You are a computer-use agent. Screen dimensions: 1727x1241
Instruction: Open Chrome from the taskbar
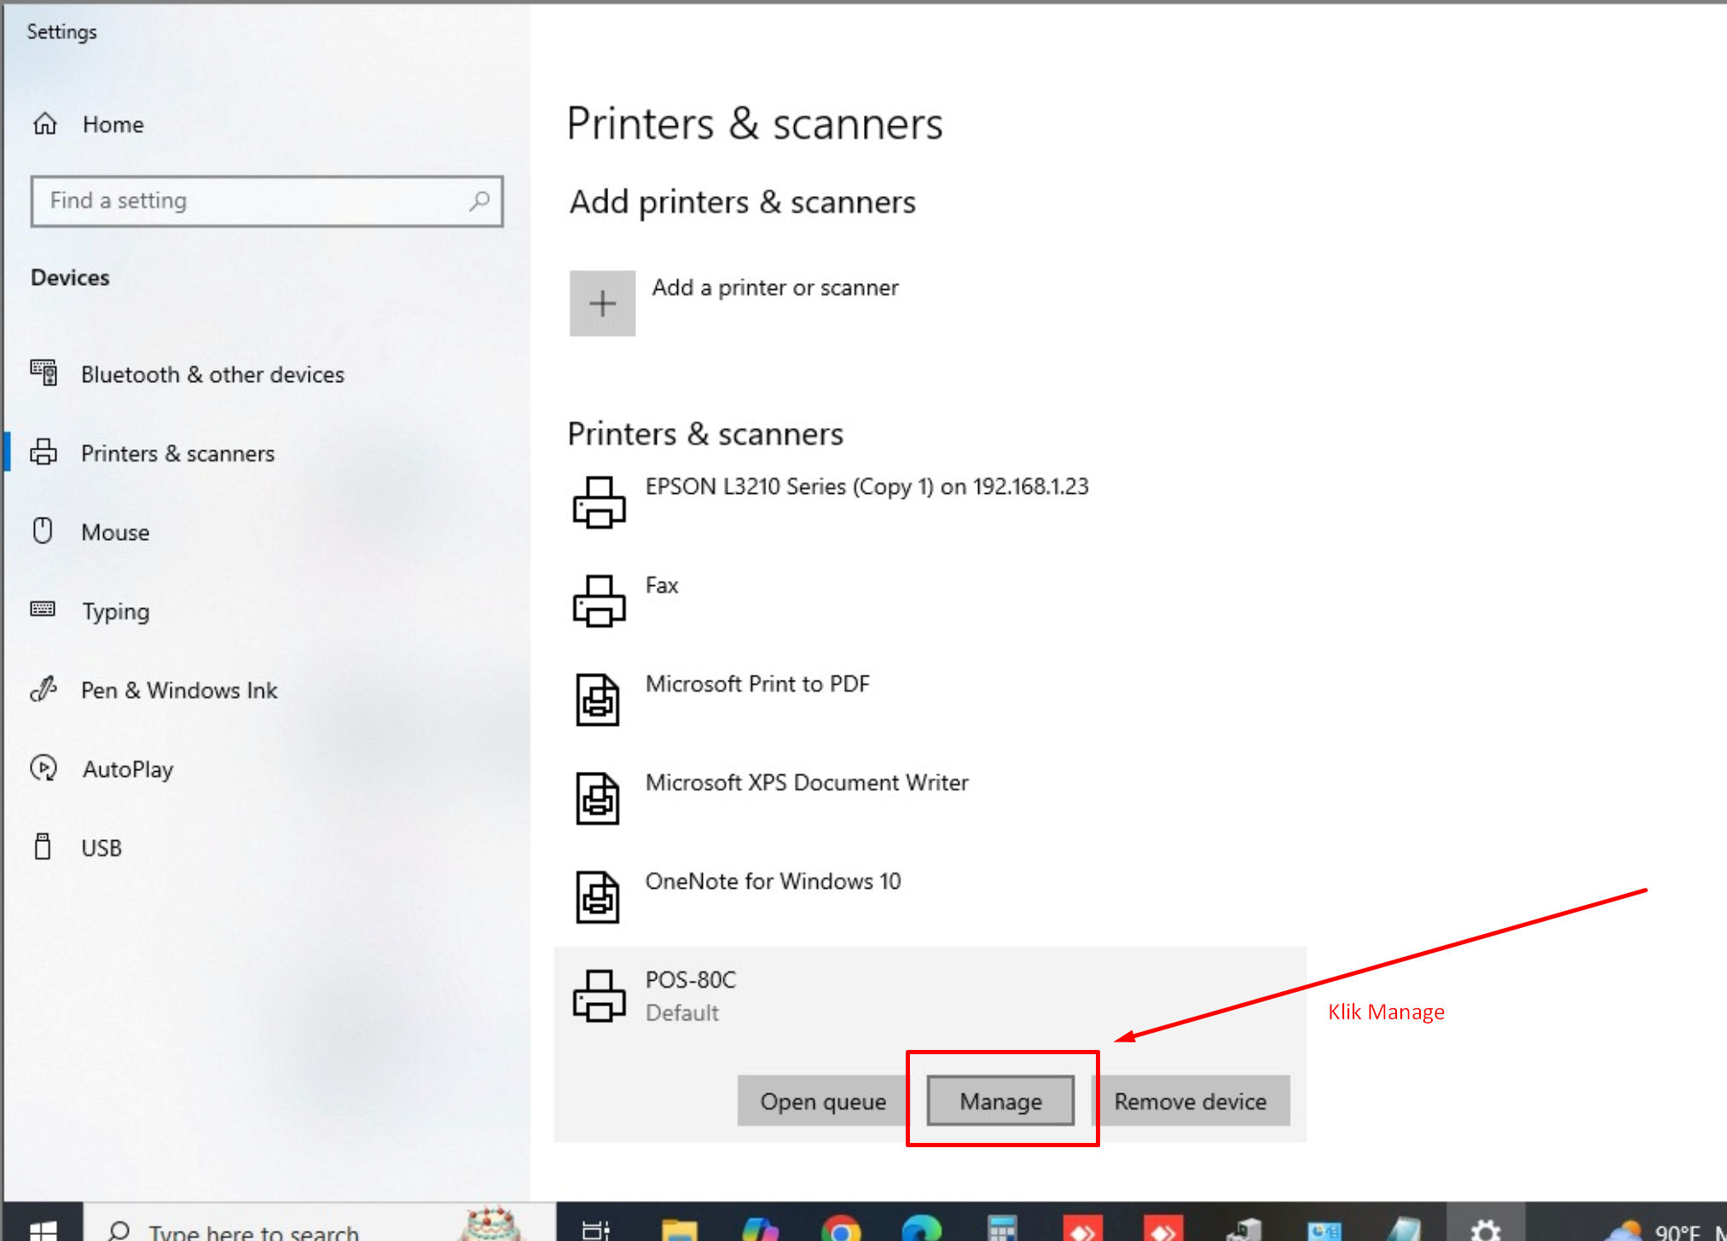(x=841, y=1230)
